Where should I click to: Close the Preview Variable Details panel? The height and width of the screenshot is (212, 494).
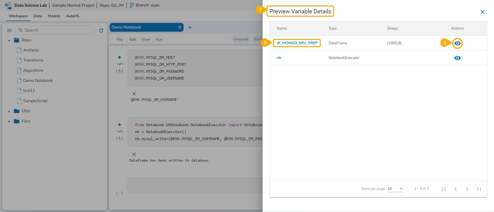[x=482, y=12]
